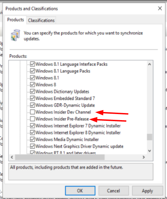This screenshot has width=167, height=199.
Task: Close the Products and Classifications dialog
Action: coord(160,8)
